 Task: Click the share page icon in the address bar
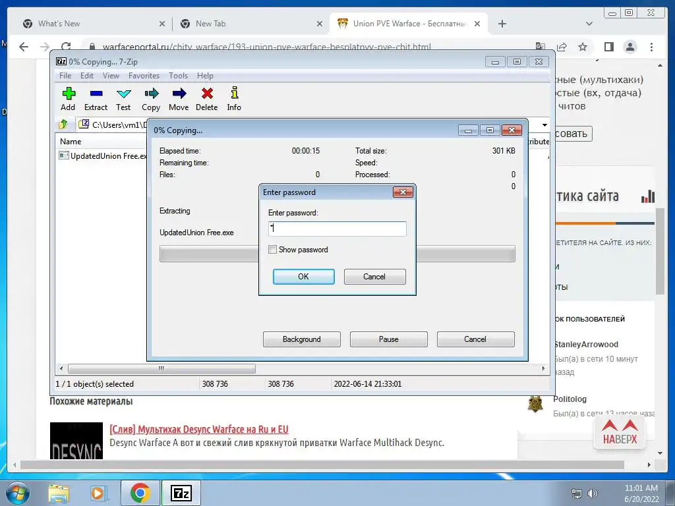point(562,47)
